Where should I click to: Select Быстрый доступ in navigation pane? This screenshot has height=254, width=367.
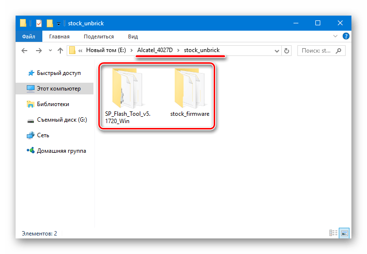55,73
